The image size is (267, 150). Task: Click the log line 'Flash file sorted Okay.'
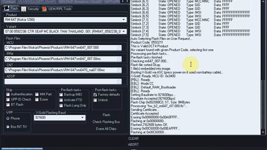[146, 65]
